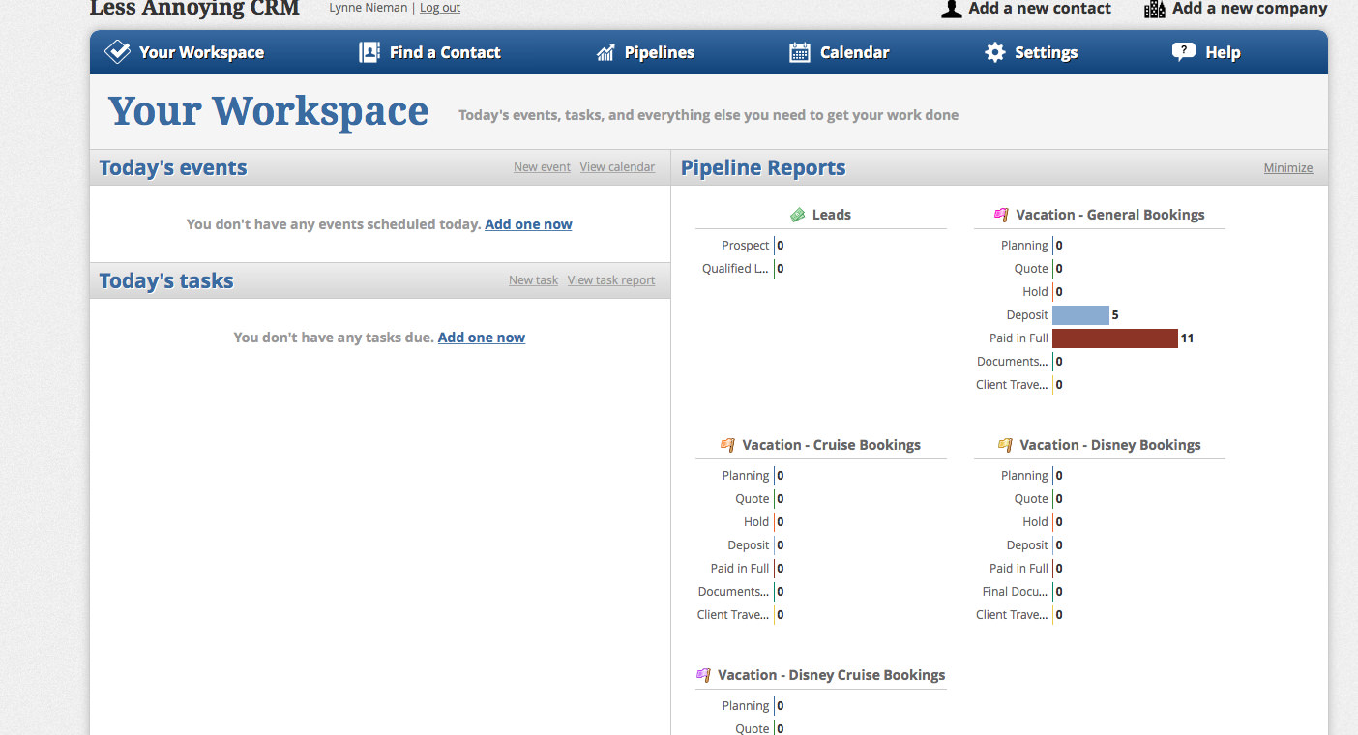Click the person icon beside Add a new contact
This screenshot has height=735, width=1358.
[951, 9]
